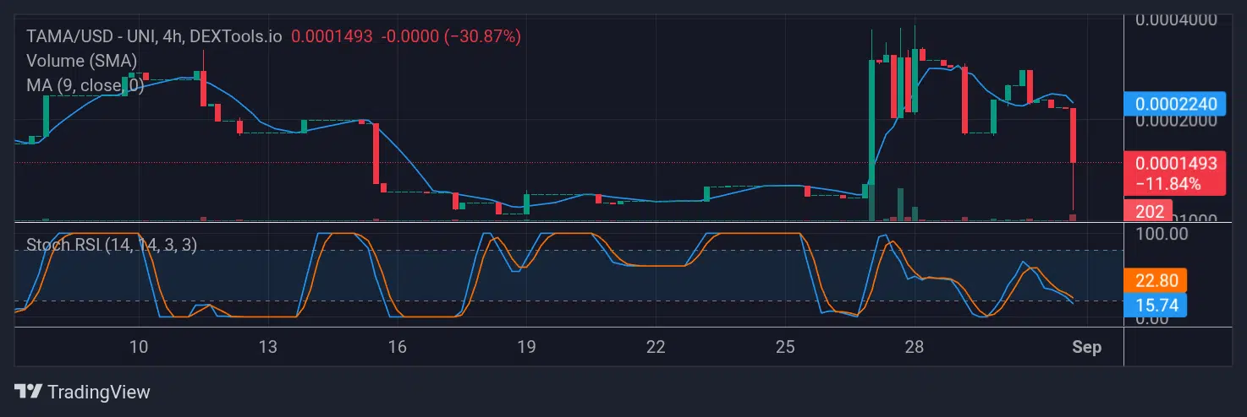Image resolution: width=1247 pixels, height=417 pixels.
Task: Select the Stoch RSI (14, 14, 3, 3) legend
Action: [112, 246]
